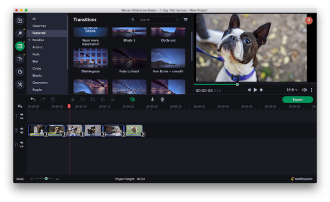Screen dimensions: 330x202
Task: Select the last clip on the video track
Action: (134, 131)
